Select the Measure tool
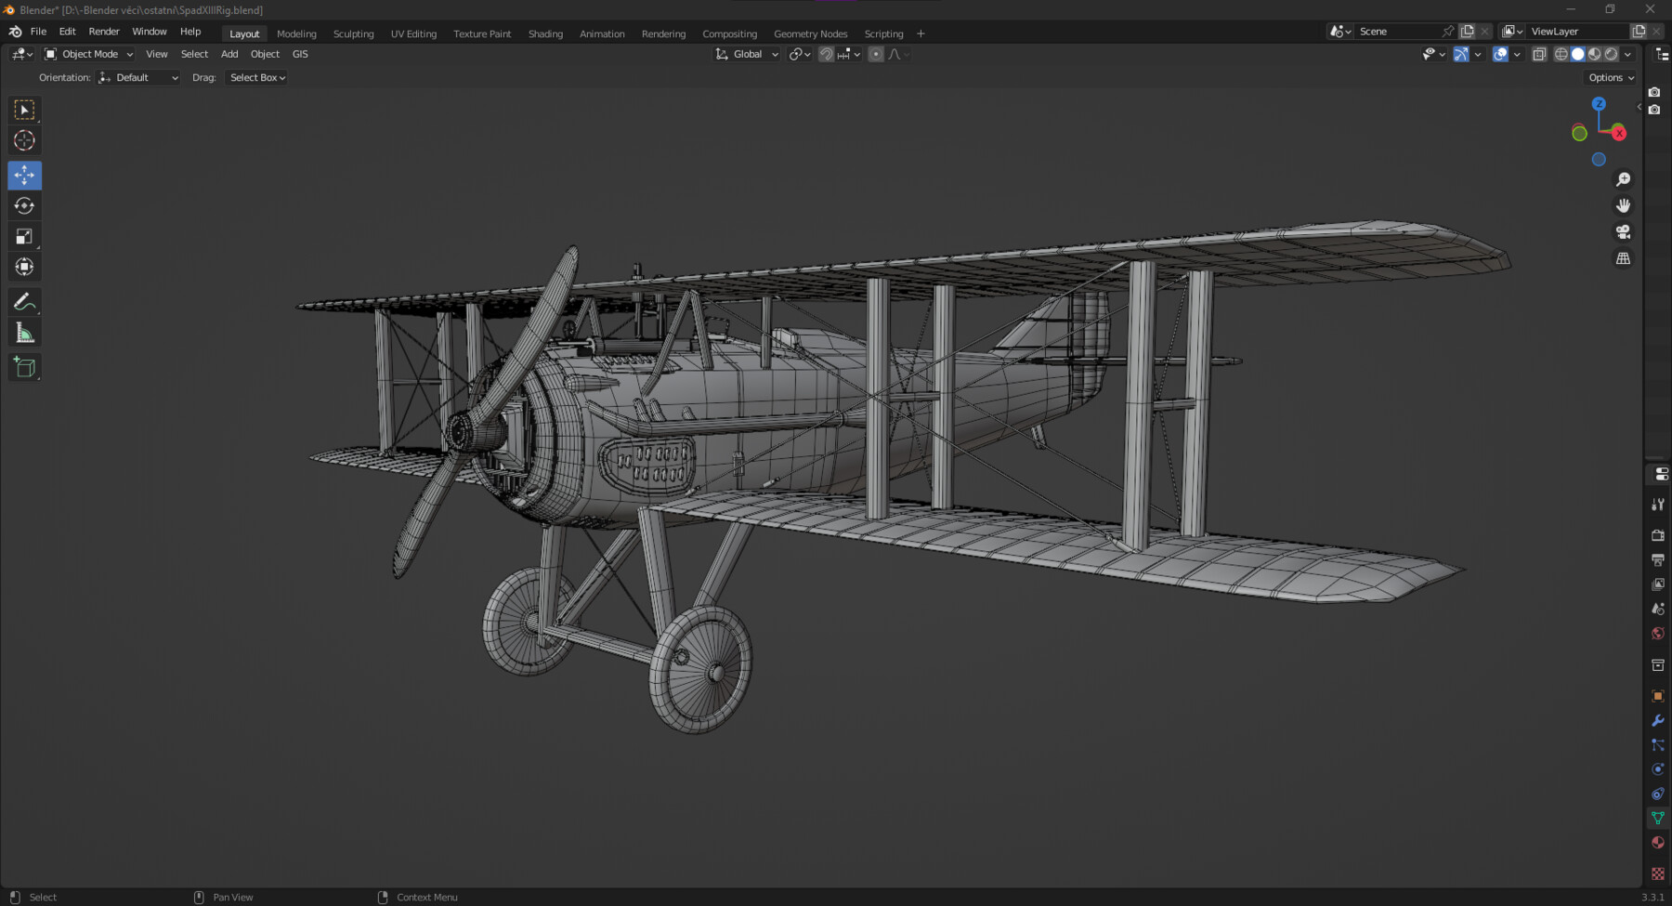The height and width of the screenshot is (906, 1672). click(x=24, y=331)
